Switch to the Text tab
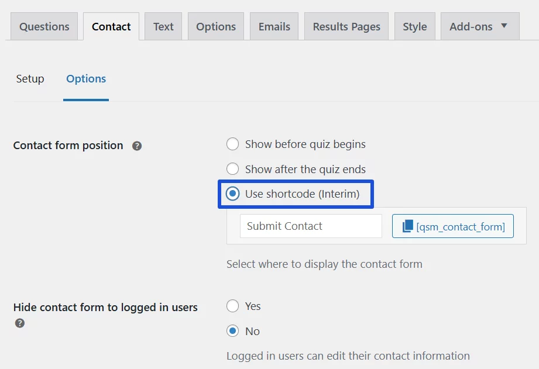 pos(163,26)
